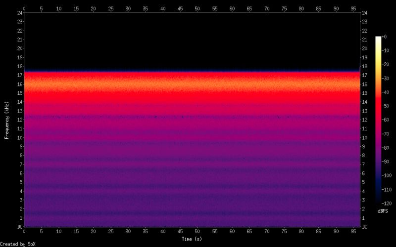Select the "-10" color scale label
This screenshot has height=247, width=396.
pos(386,50)
